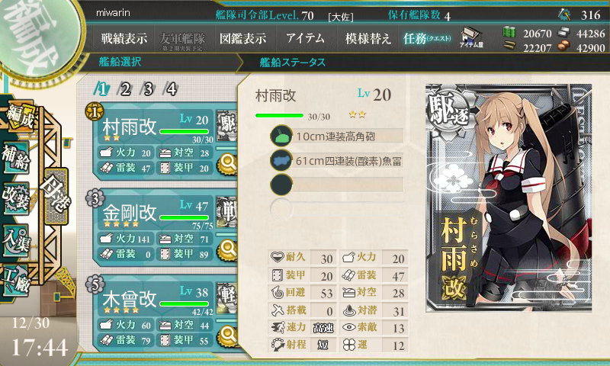
Task: Select the 61cm四連装(酸素)魚雷 equipment slot
Action: click(x=337, y=161)
